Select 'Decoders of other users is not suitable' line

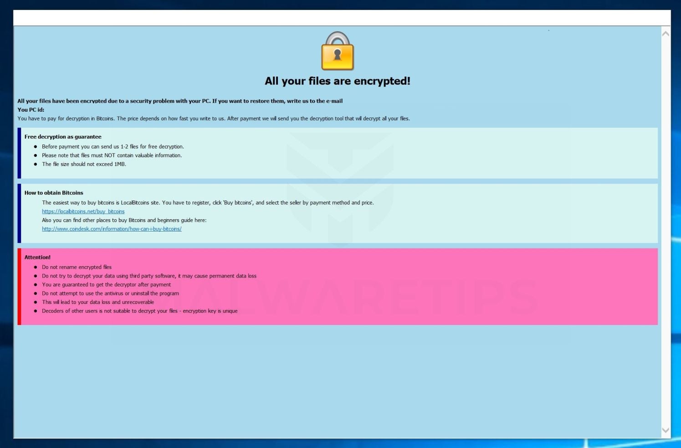click(x=140, y=311)
